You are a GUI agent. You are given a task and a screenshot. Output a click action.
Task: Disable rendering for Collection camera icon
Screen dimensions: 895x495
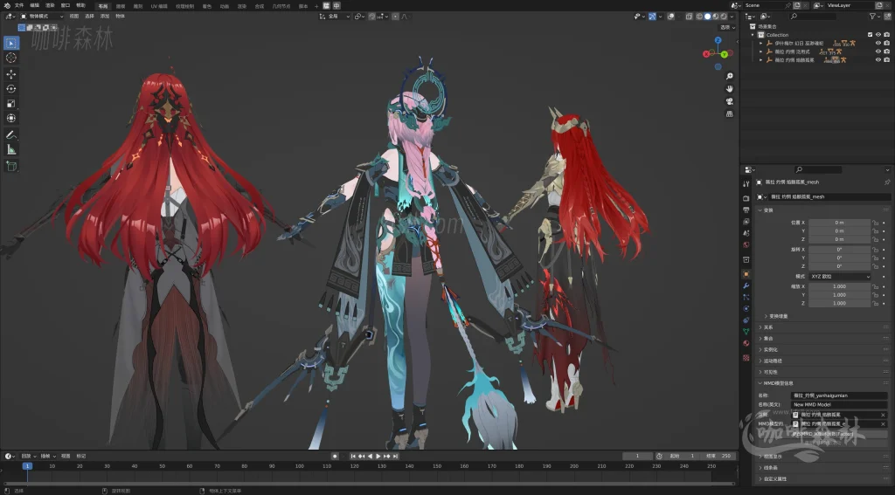click(x=886, y=35)
